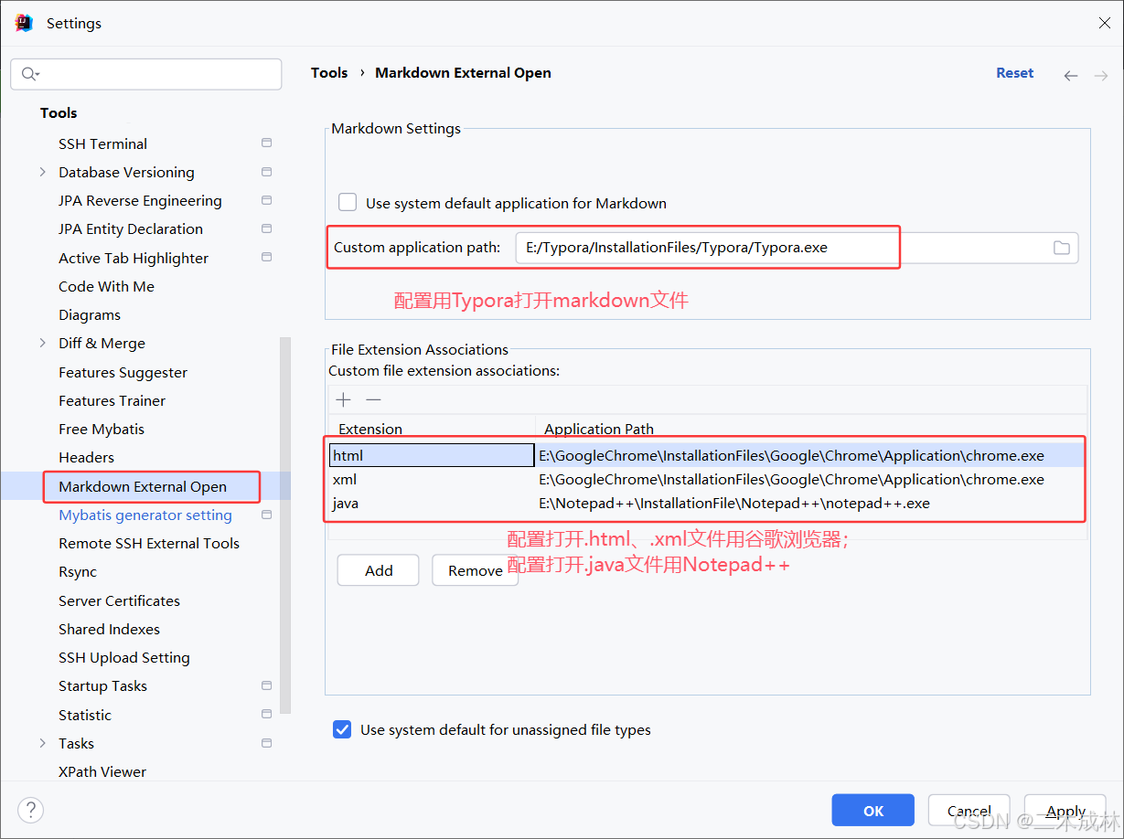Select Rsync in settings tree
1124x839 pixels.
pos(78,571)
